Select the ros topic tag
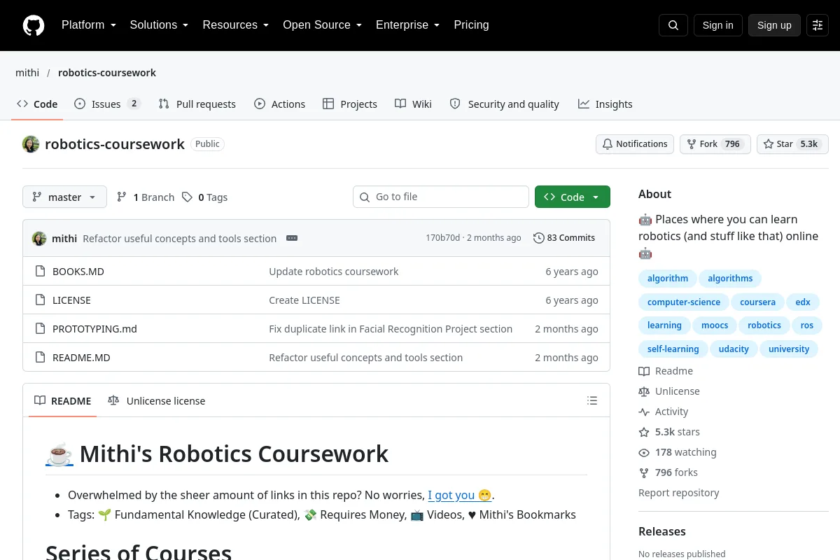 (x=807, y=325)
